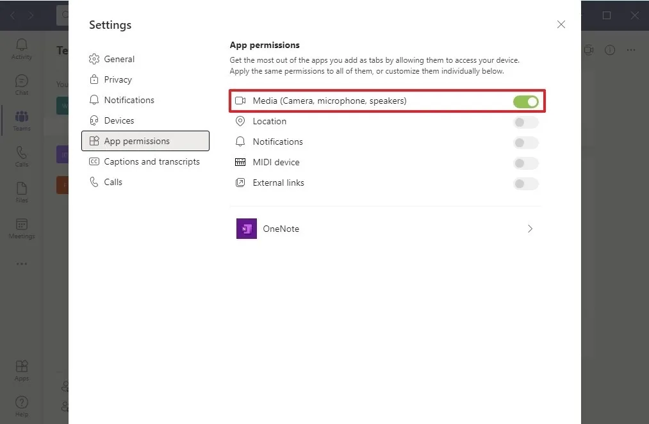Viewport: 649px width, 424px height.
Task: Click the Privacy lock icon
Action: [x=94, y=79]
